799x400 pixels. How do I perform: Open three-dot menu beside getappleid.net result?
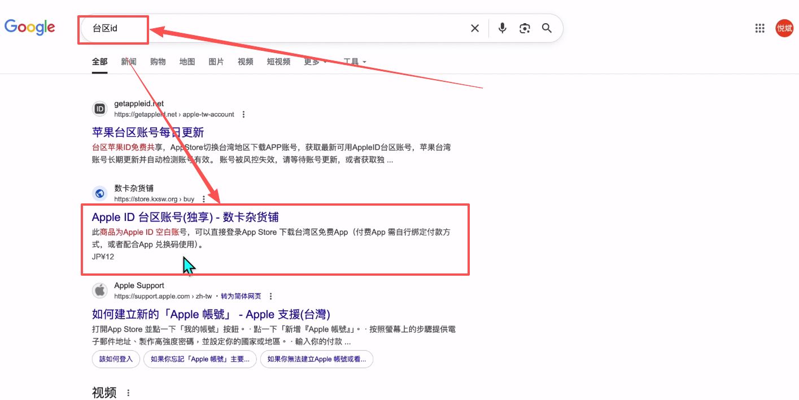(243, 114)
